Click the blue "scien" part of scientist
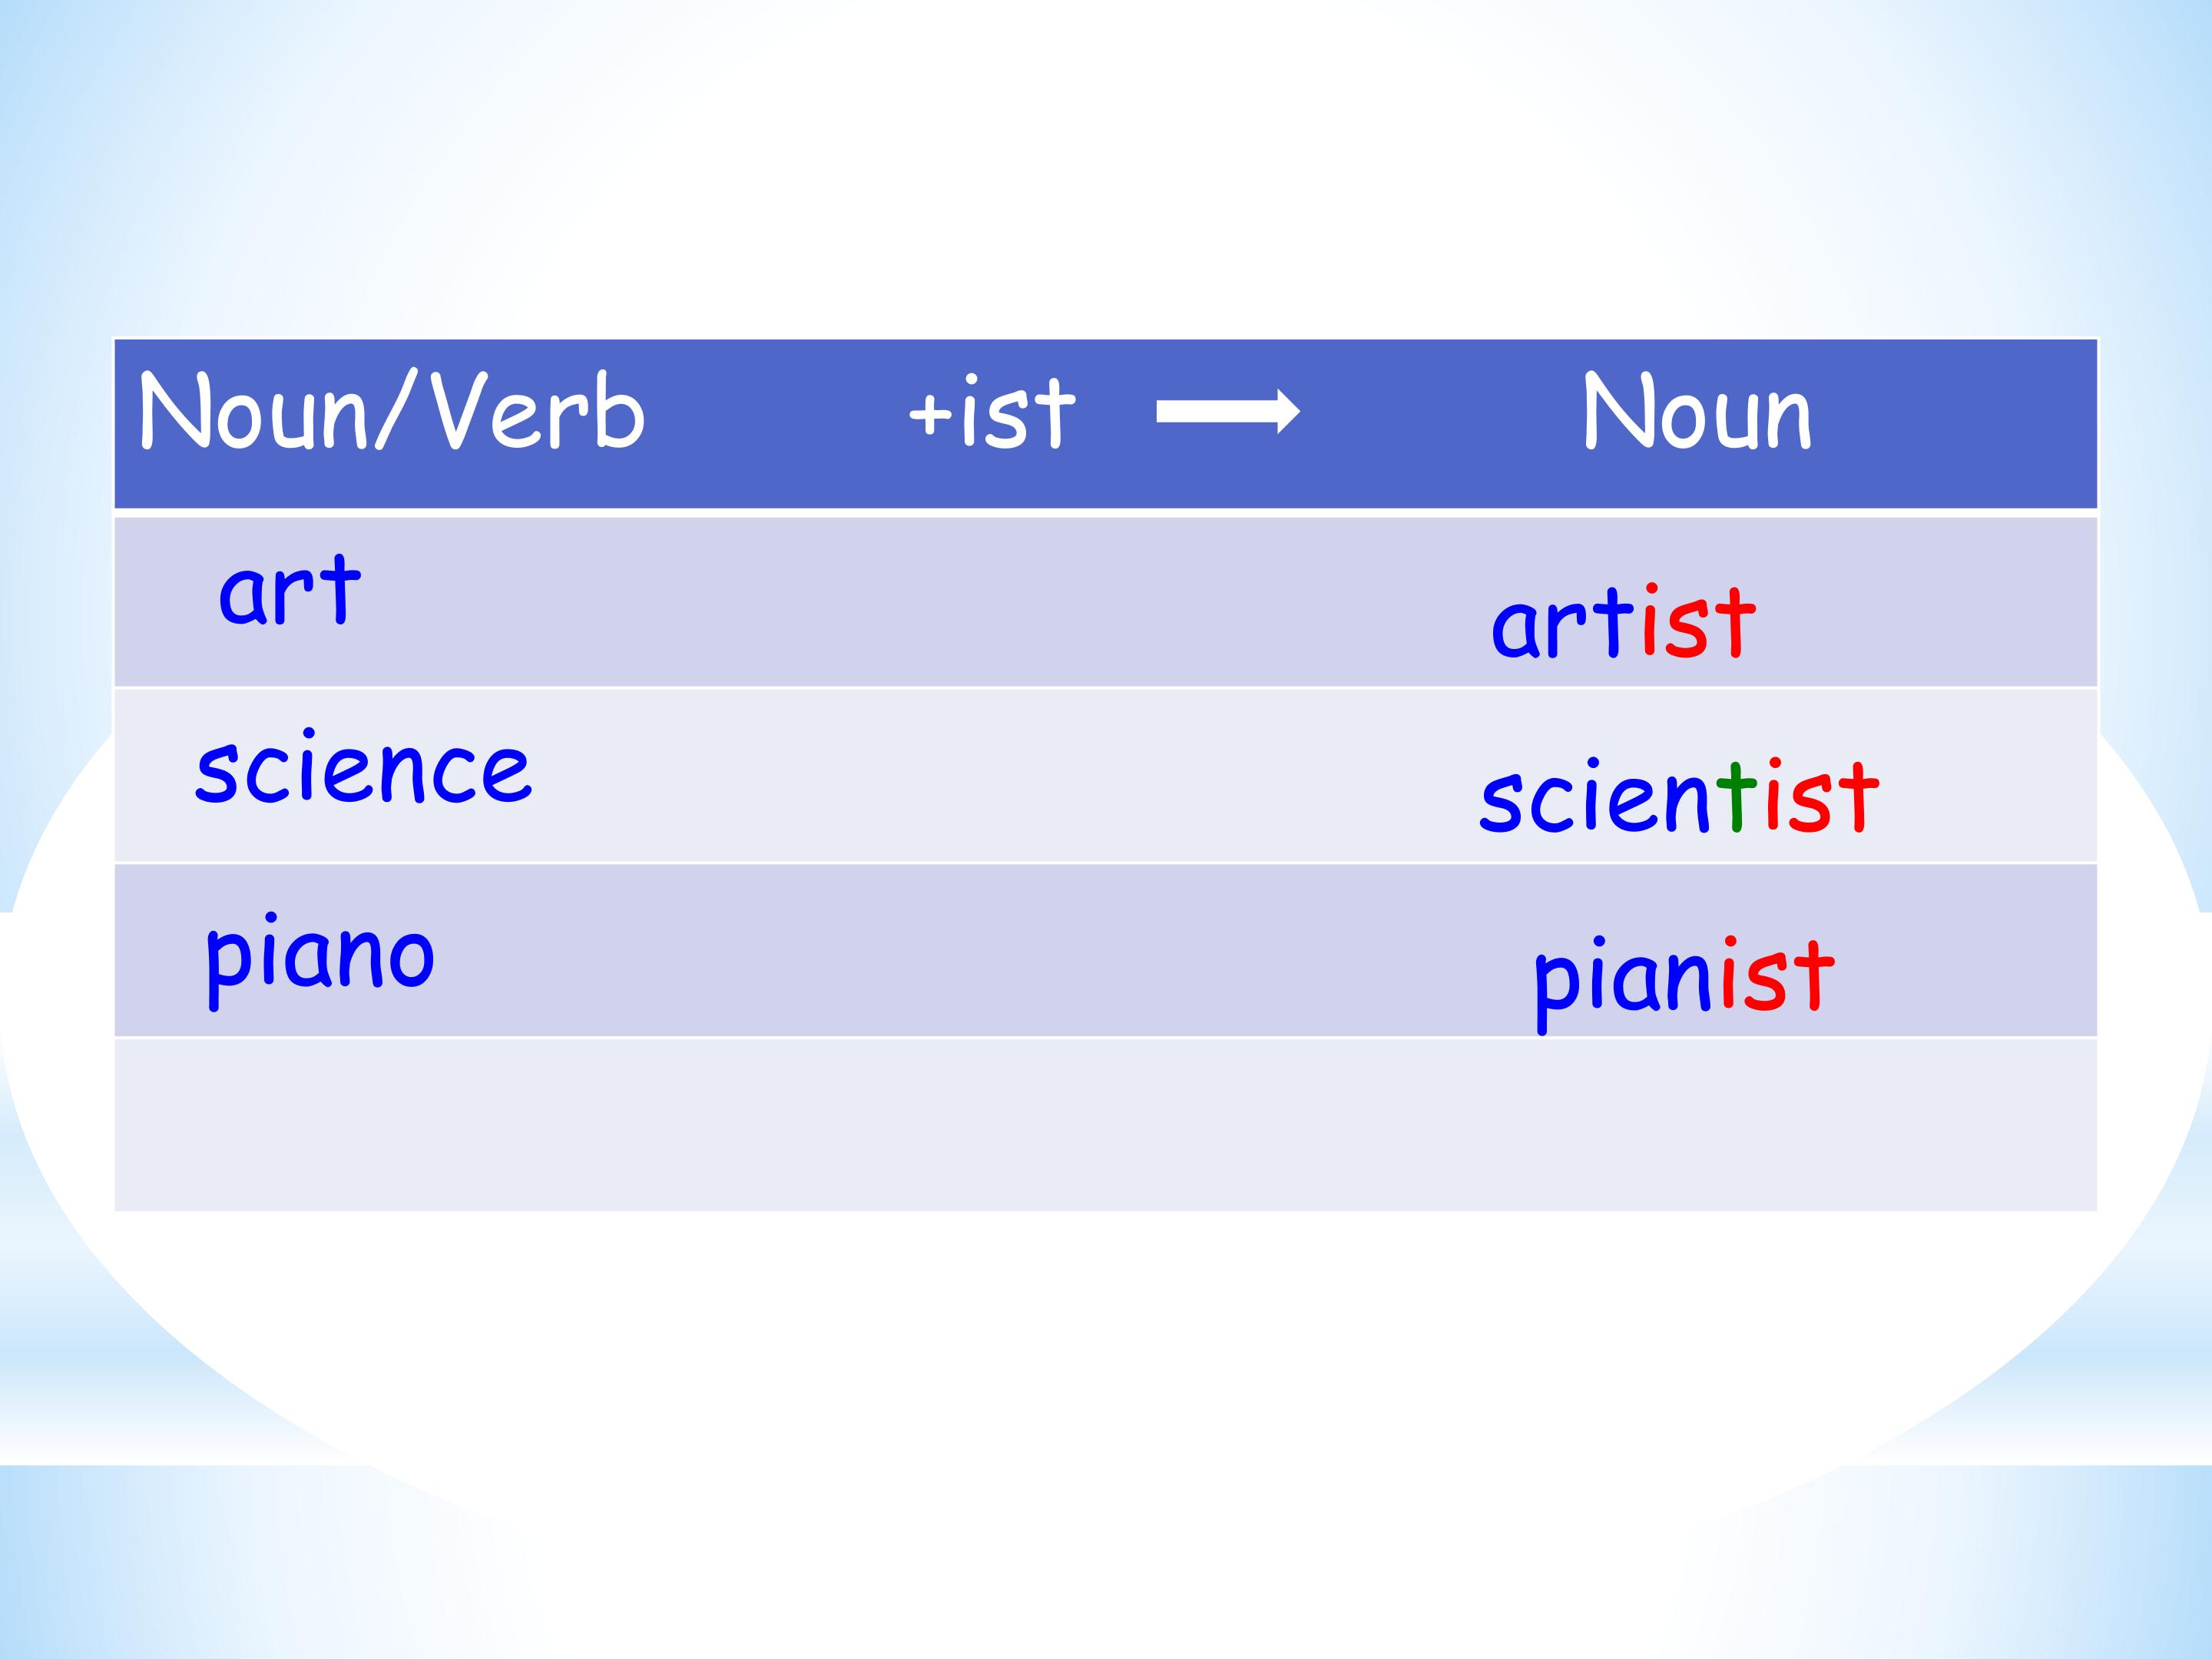Image resolution: width=2212 pixels, height=1659 pixels. click(x=1595, y=799)
